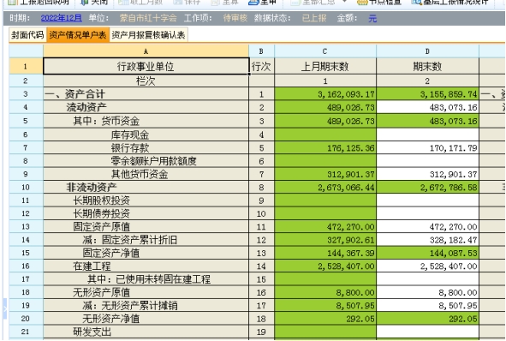Open the 2022年12月 period link

tap(62, 18)
